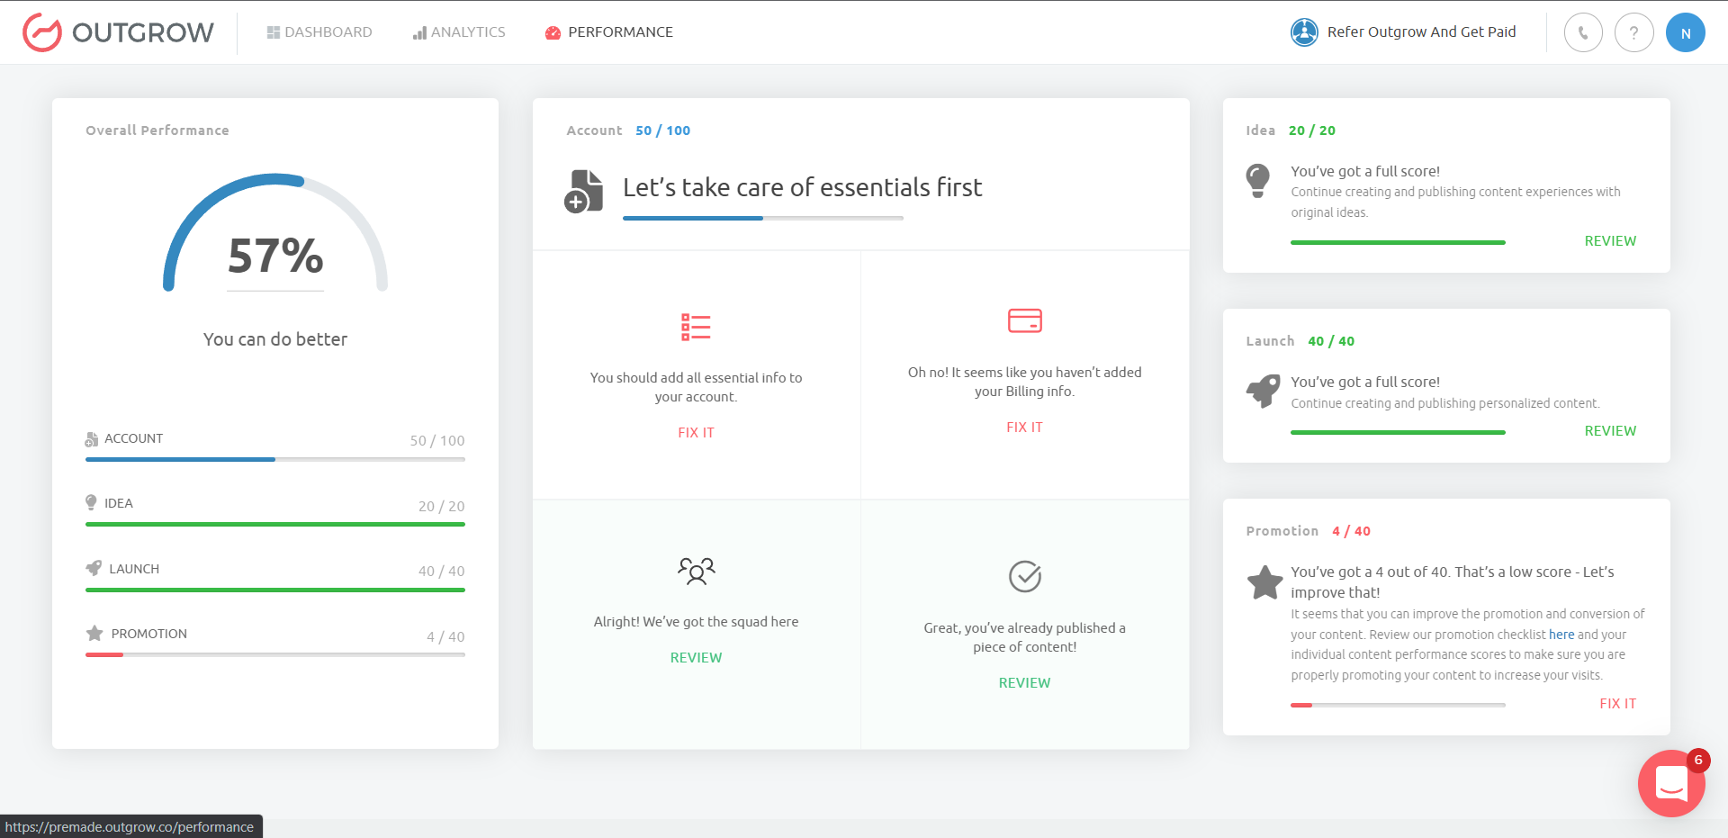Screen dimensions: 1728x838
Task: Click the Account 50 / 100 score in header
Action: click(662, 131)
